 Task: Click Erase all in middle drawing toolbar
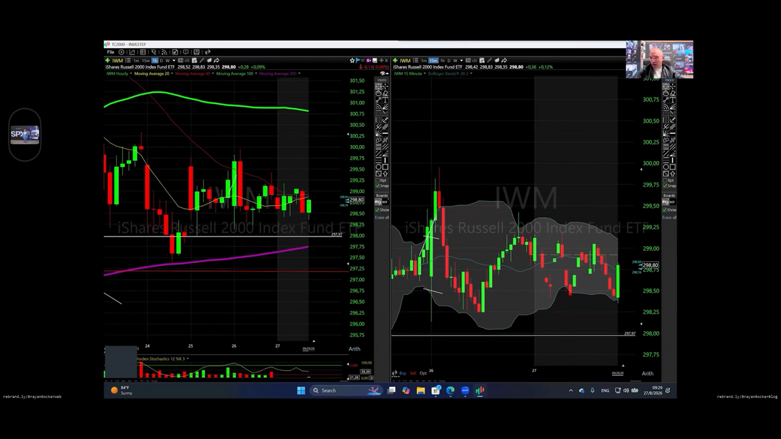pyautogui.click(x=382, y=217)
